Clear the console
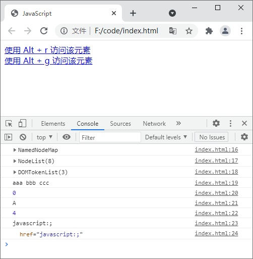Image resolution: width=253 pixels, height=259 pixels. (x=23, y=137)
